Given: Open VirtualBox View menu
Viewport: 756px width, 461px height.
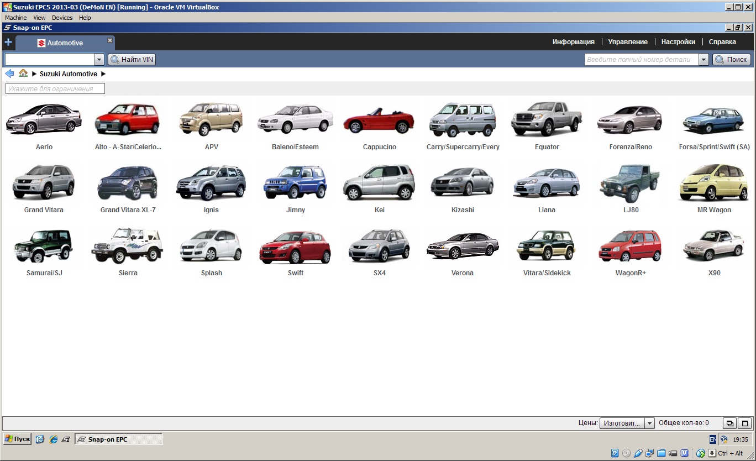Looking at the screenshot, I should [x=39, y=18].
